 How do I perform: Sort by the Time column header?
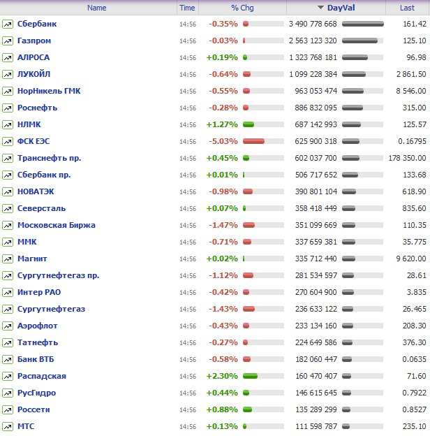[187, 8]
